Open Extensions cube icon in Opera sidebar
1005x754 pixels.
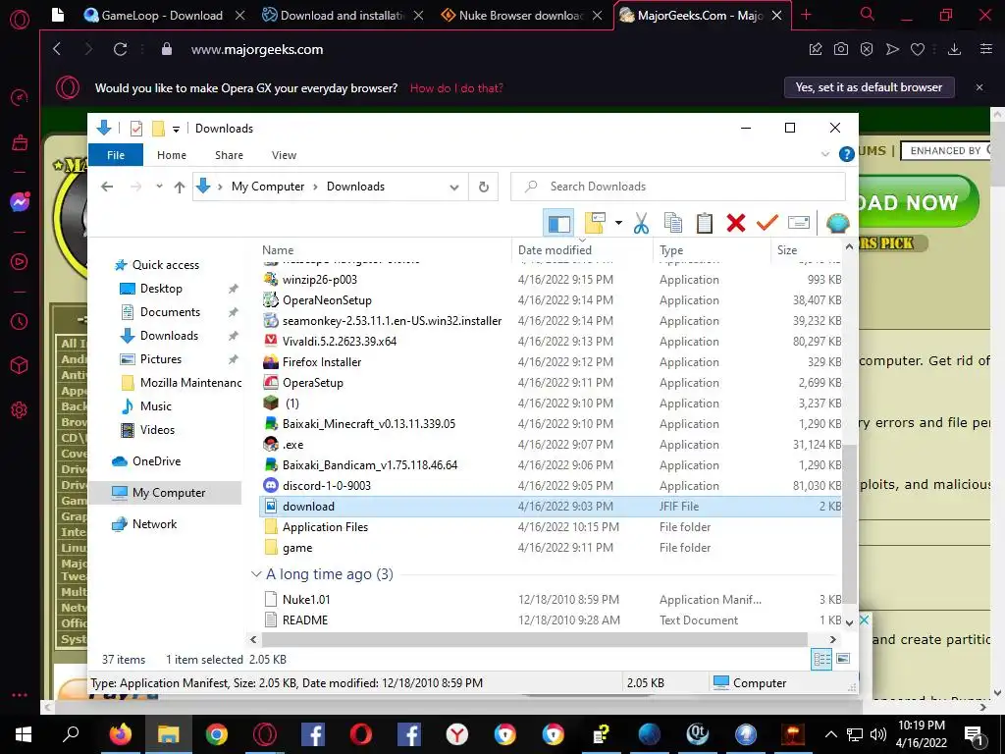(20, 365)
